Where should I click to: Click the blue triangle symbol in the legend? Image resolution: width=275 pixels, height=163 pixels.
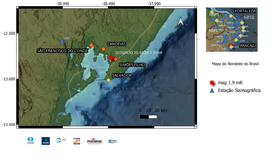(212, 90)
